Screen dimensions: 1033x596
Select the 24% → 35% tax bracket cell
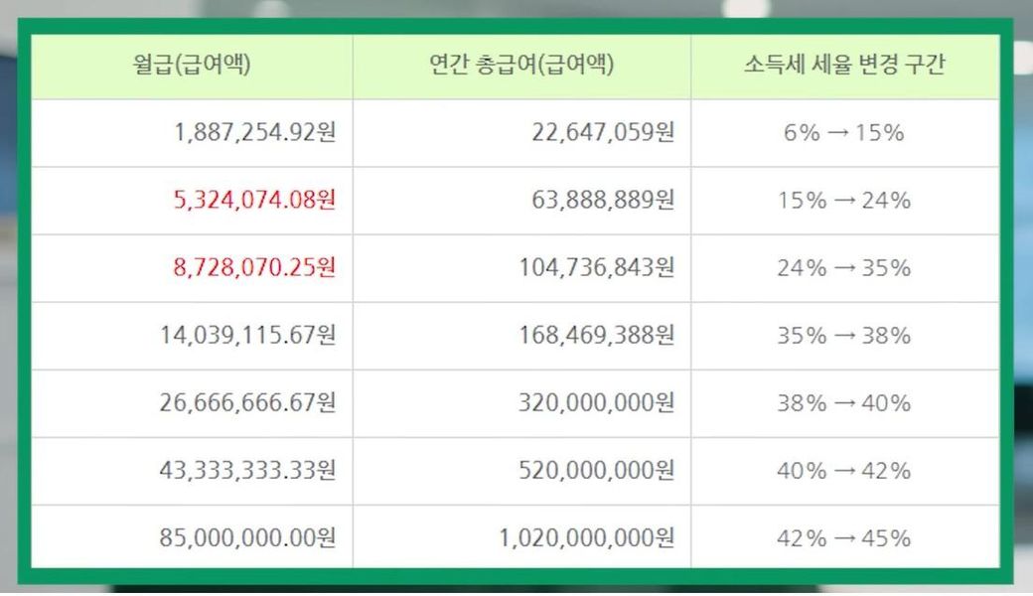(843, 267)
